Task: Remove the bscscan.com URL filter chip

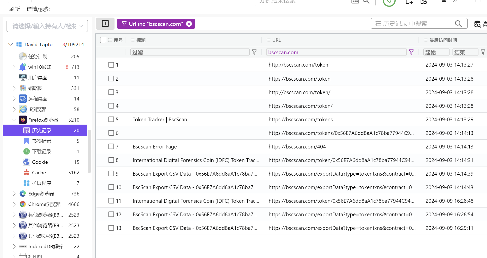Action: [x=189, y=24]
